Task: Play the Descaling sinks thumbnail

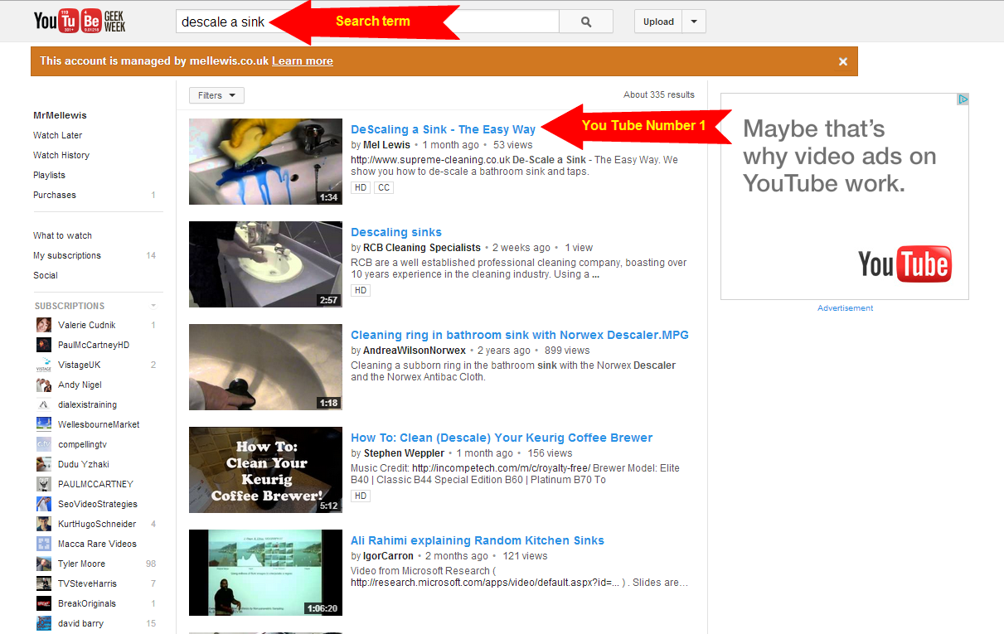Action: point(265,264)
